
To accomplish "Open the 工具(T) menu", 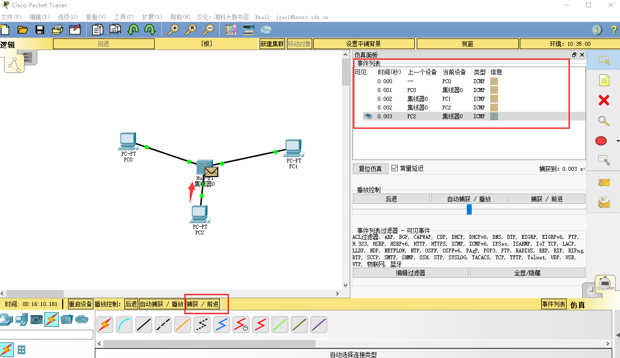I will click(124, 16).
